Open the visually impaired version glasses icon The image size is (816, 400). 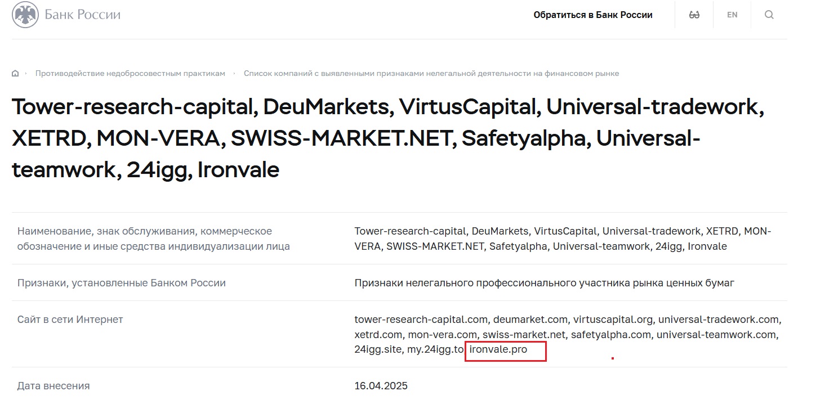pos(694,15)
